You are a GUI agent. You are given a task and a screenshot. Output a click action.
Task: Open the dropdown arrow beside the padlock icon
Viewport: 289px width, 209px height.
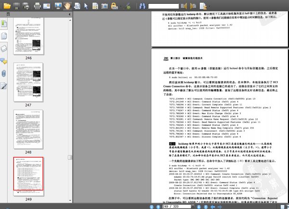(121, 6)
